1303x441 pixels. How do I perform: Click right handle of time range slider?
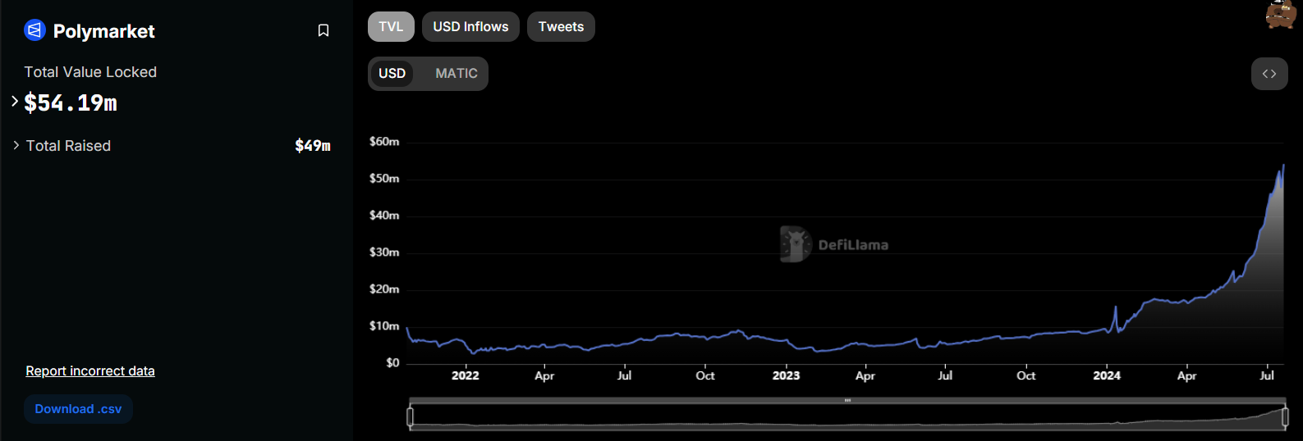(x=1285, y=416)
